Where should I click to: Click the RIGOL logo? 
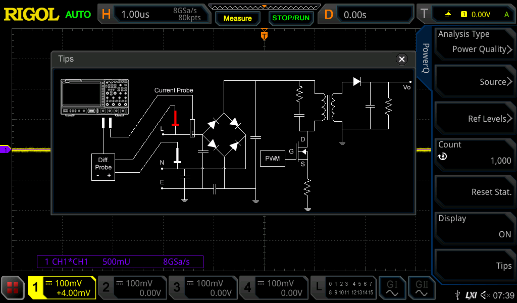point(31,15)
